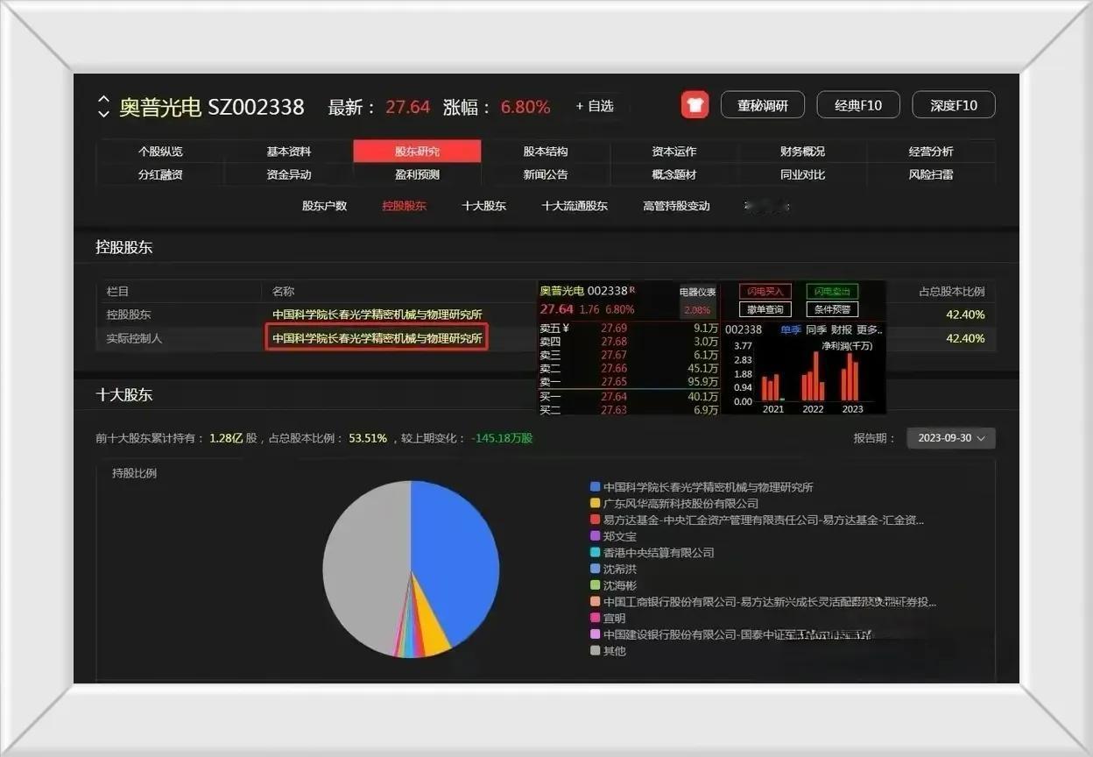Open 资本运作 tab
This screenshot has width=1093, height=757.
pyautogui.click(x=674, y=152)
